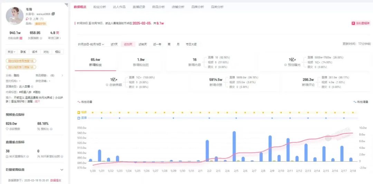Click the blue 直播 legend icon
The width and height of the screenshot is (373, 184).
click(79, 118)
